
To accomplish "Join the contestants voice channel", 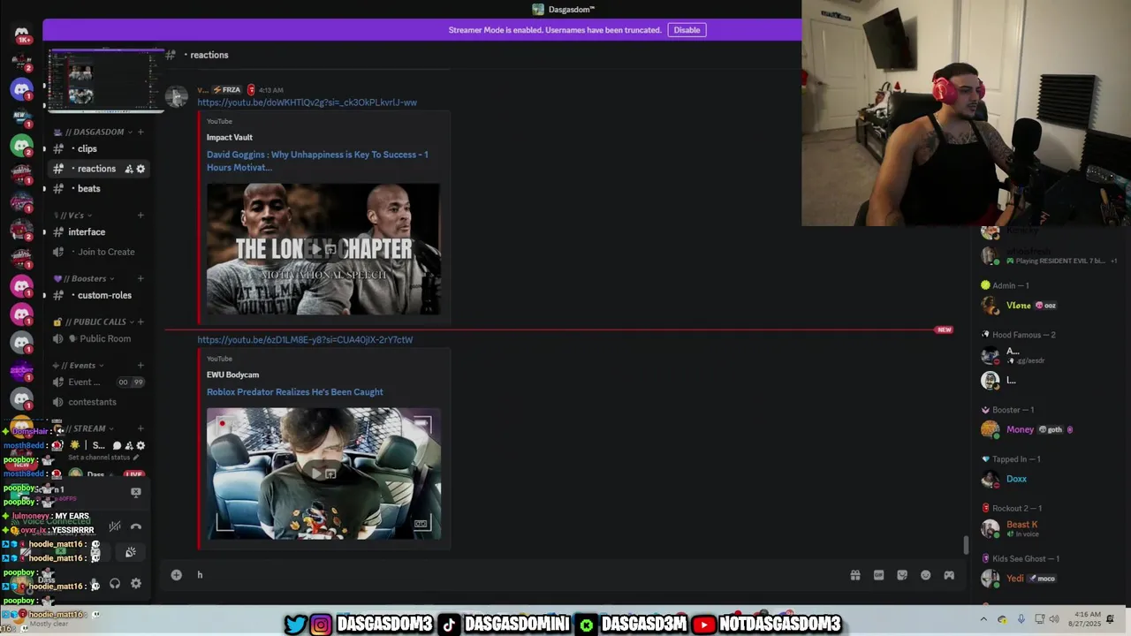I will coord(97,402).
